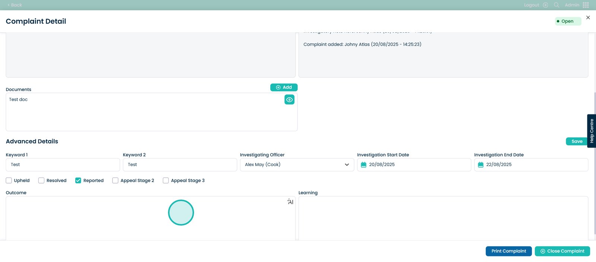Image resolution: width=596 pixels, height=262 pixels.
Task: Go Back using the top-left link
Action: click(x=15, y=5)
